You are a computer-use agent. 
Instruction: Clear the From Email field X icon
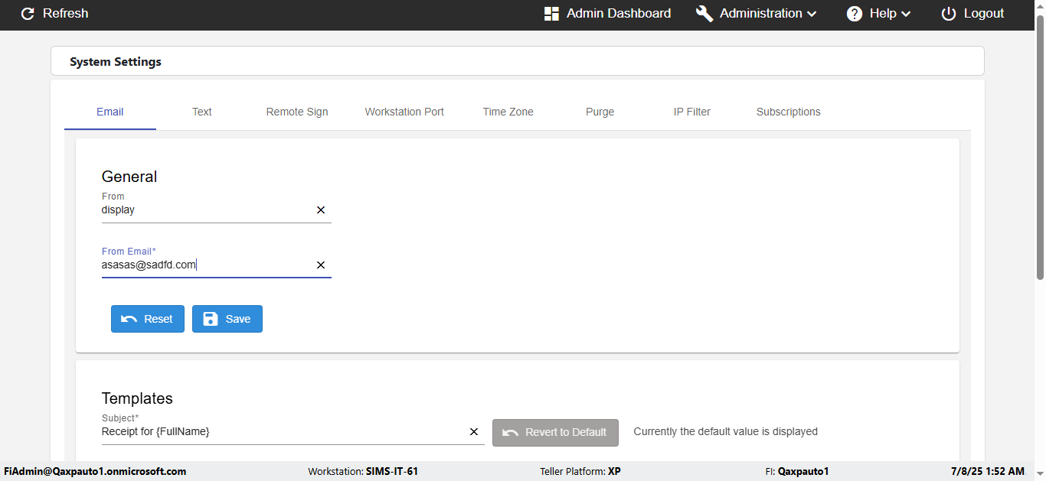321,265
